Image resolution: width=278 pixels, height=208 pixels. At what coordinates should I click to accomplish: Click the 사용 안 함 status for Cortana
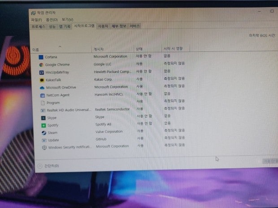[x=143, y=56]
